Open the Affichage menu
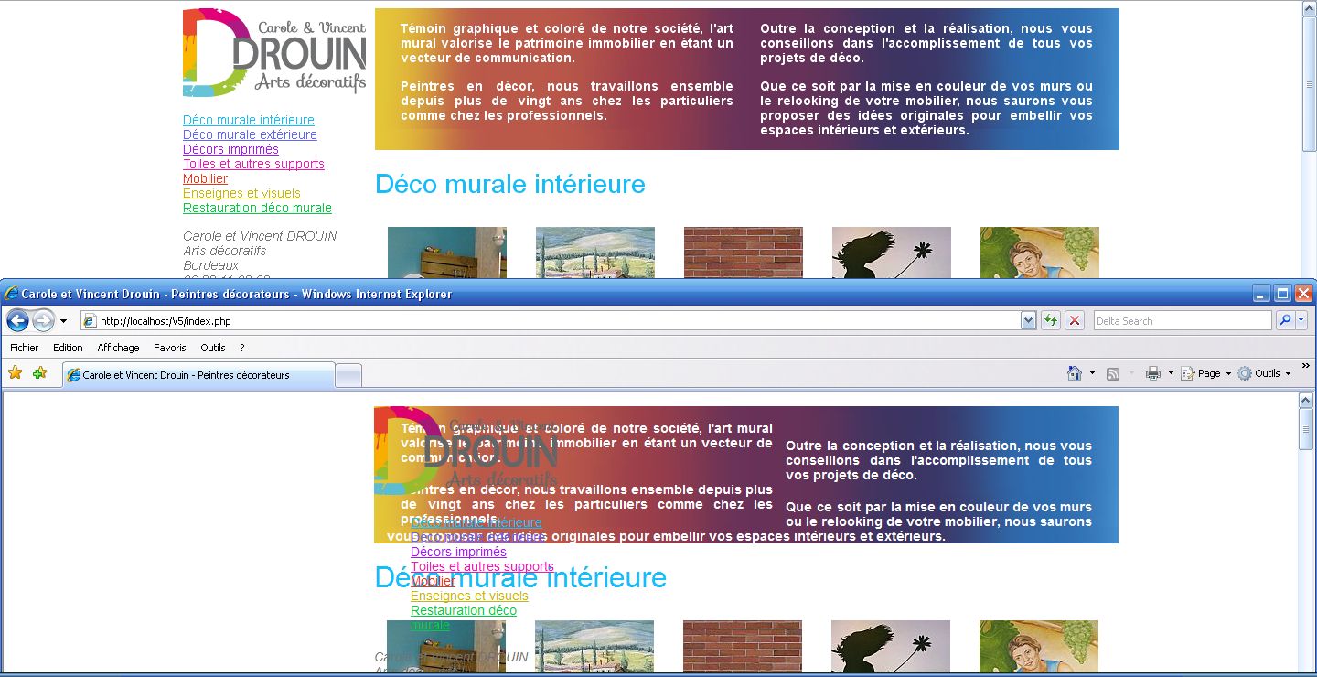Viewport: 1317px width, 677px height. [x=118, y=348]
